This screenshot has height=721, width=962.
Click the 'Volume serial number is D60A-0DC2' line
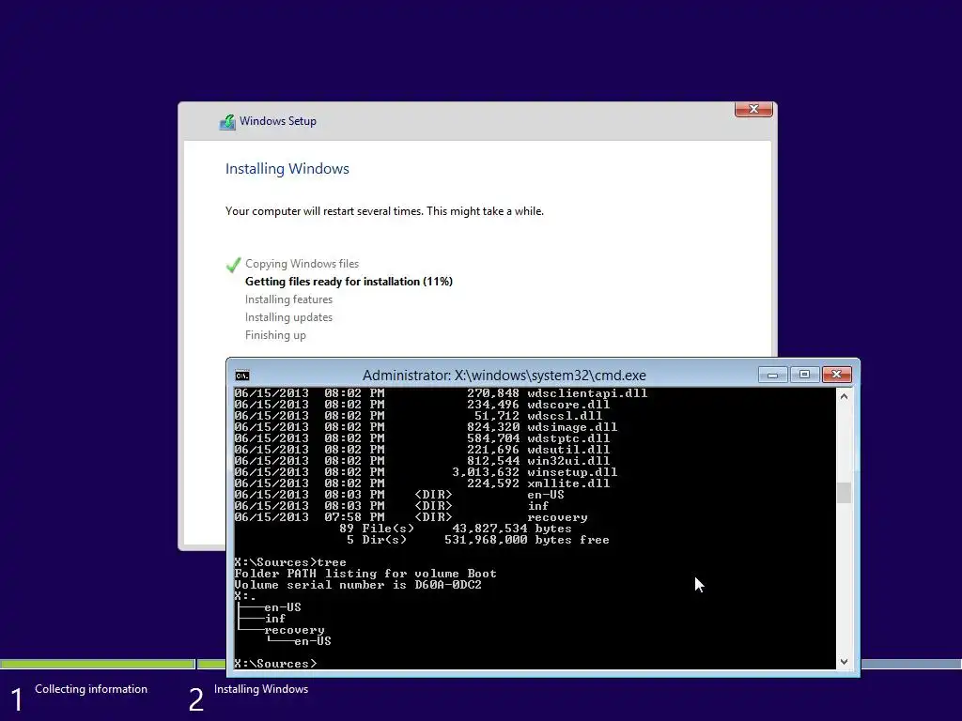coord(358,585)
